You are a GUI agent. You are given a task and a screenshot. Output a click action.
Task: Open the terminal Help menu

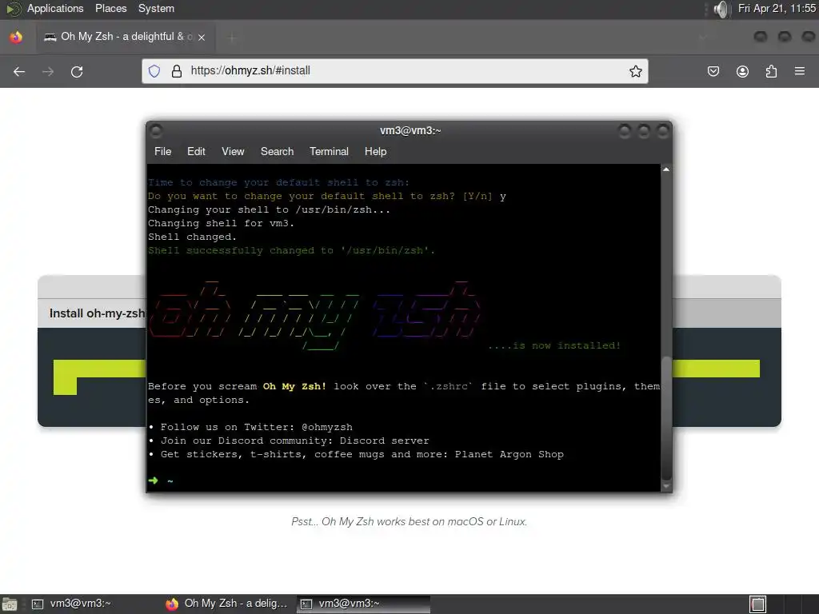click(376, 151)
